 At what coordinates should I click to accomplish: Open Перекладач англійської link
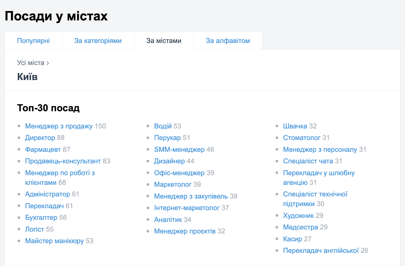(x=321, y=251)
